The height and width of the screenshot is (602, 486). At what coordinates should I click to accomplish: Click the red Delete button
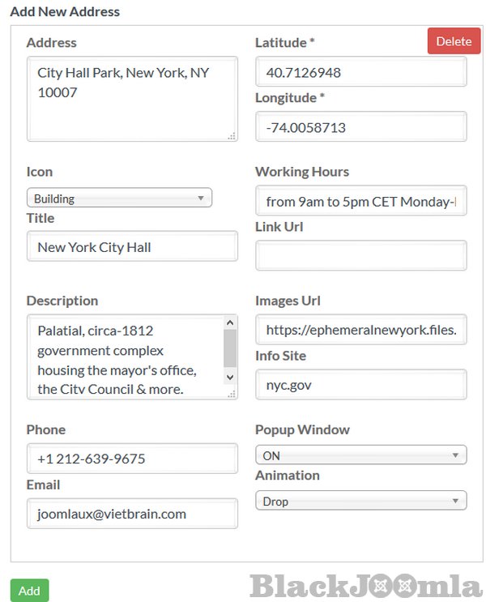[x=453, y=41]
